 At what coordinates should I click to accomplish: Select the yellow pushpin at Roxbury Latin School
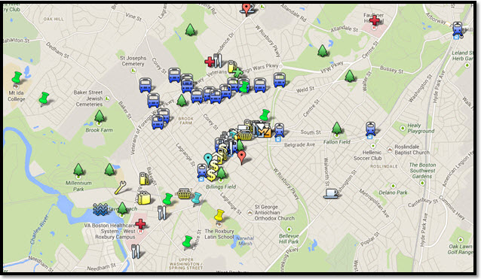(219, 215)
